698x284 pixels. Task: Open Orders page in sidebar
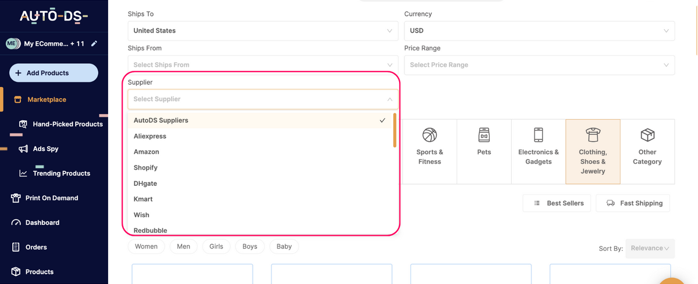point(36,247)
